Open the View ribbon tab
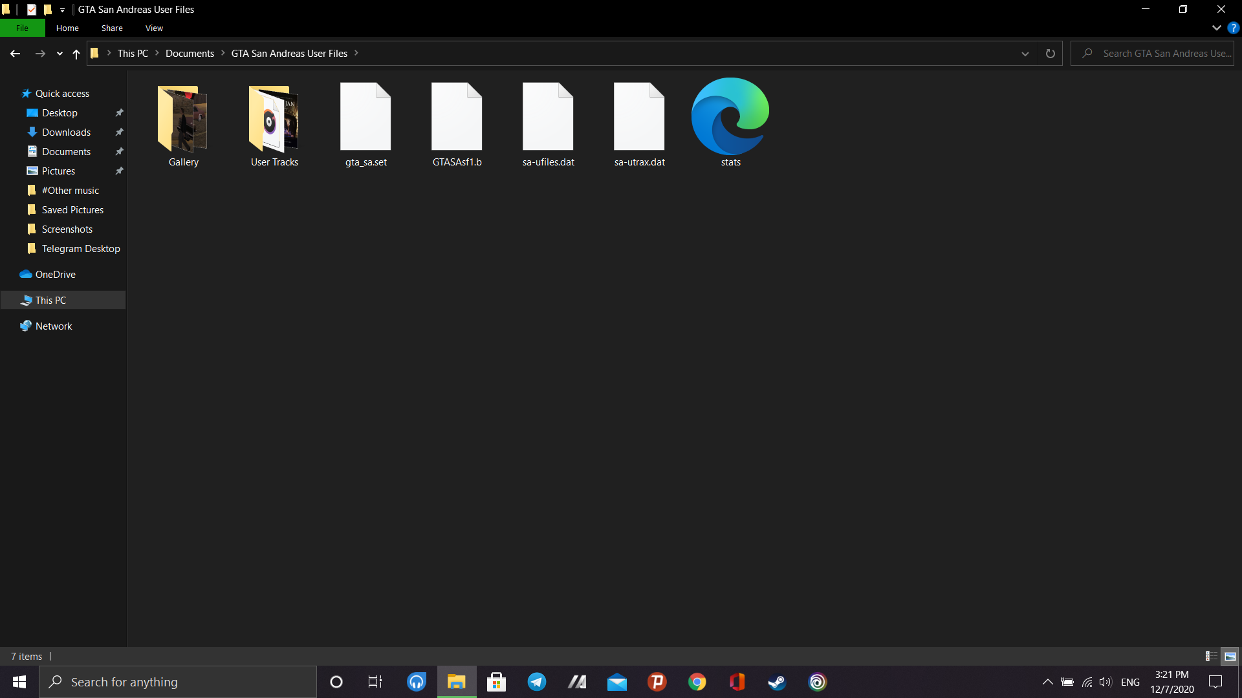The image size is (1242, 698). [x=154, y=28]
